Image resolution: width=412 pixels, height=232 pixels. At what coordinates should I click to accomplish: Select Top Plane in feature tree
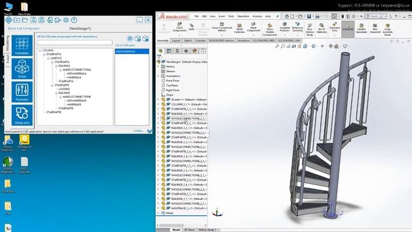tap(172, 86)
